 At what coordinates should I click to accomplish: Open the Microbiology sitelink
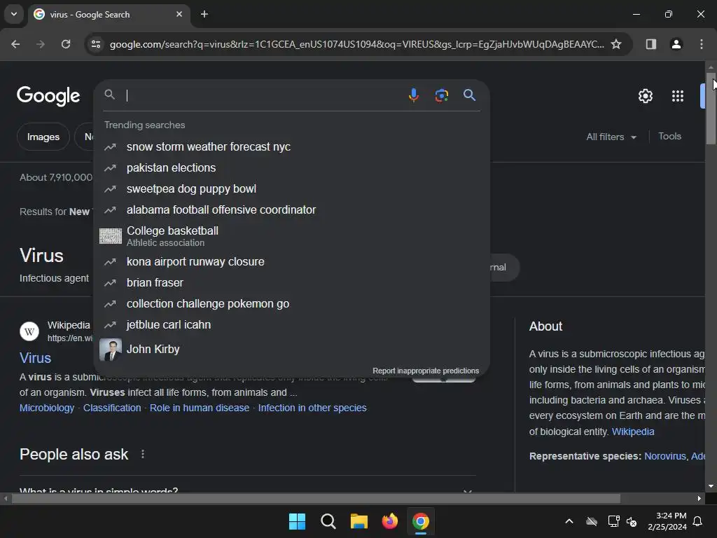47,408
